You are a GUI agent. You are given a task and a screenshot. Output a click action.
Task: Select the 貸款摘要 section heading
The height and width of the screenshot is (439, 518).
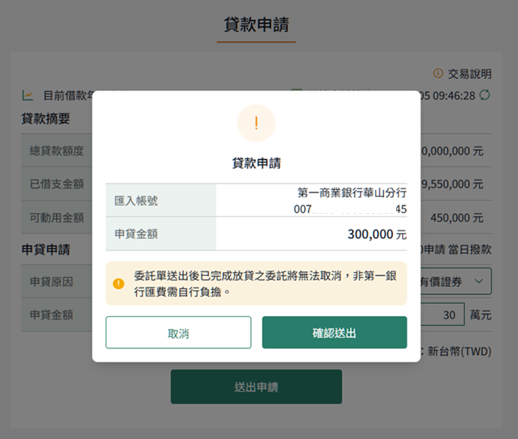(46, 118)
